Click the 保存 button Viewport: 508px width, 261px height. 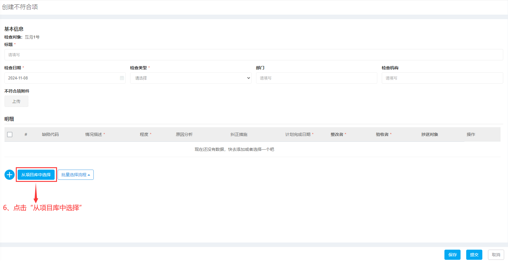(x=452, y=255)
